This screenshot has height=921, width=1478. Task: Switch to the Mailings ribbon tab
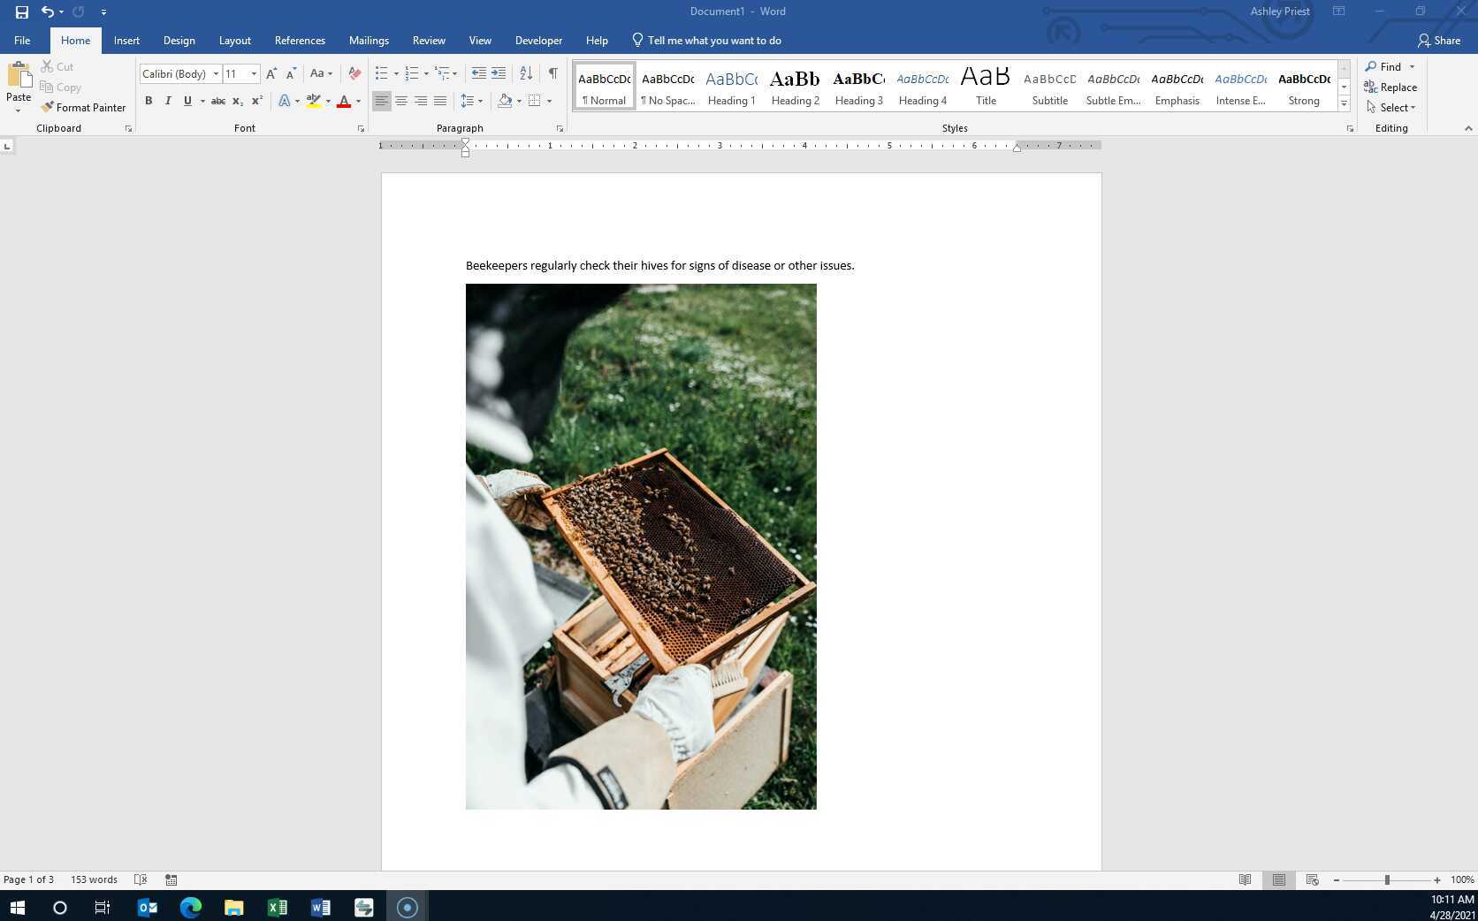click(369, 40)
